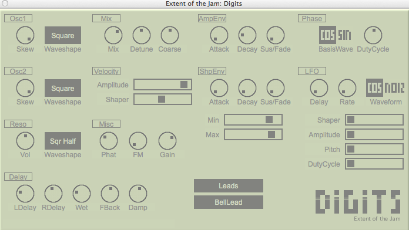Select the COS LFO waveform
The height and width of the screenshot is (230, 409).
point(374,88)
